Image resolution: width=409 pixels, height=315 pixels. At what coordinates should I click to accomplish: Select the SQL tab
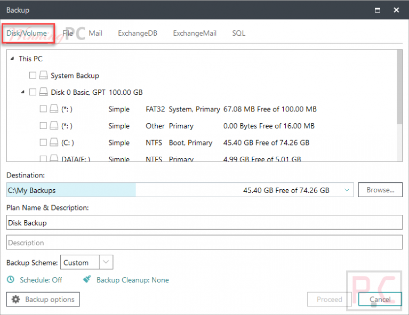(239, 34)
